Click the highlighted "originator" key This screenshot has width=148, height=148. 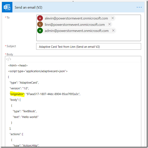(x=17, y=94)
